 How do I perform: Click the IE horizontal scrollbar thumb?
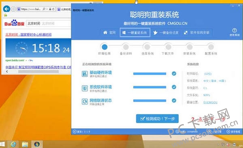click(38, 72)
